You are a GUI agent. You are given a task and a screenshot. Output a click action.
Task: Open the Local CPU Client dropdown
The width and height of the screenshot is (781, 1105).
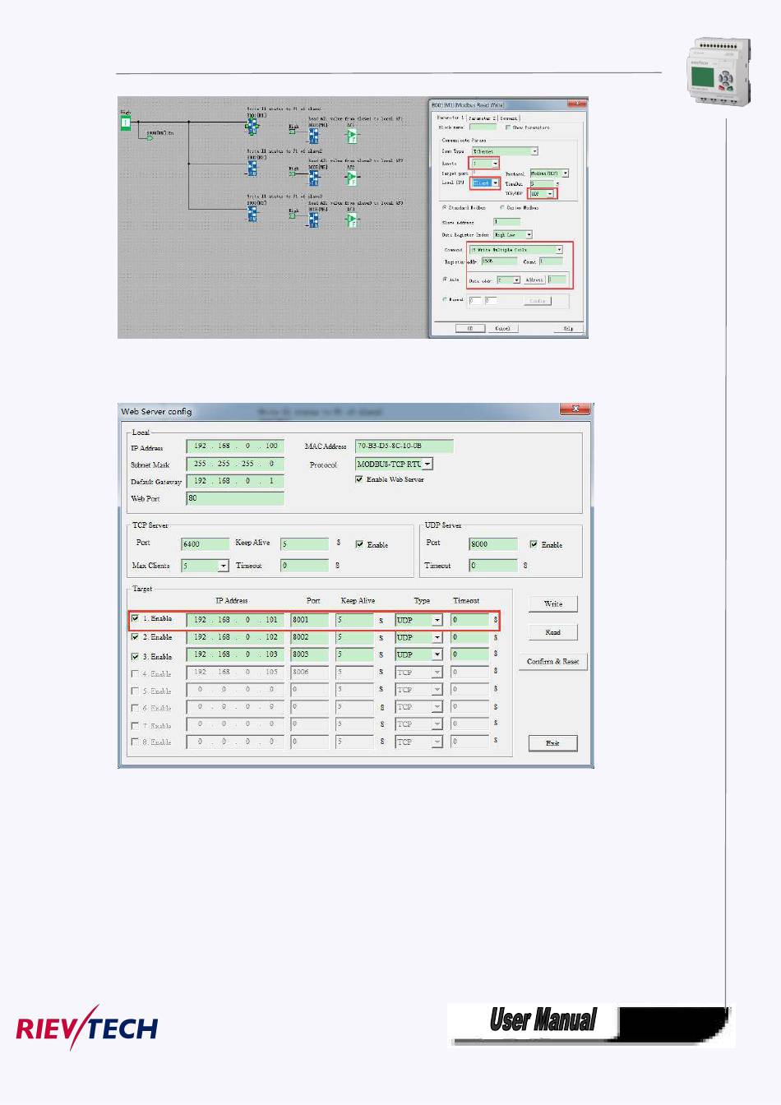click(495, 183)
